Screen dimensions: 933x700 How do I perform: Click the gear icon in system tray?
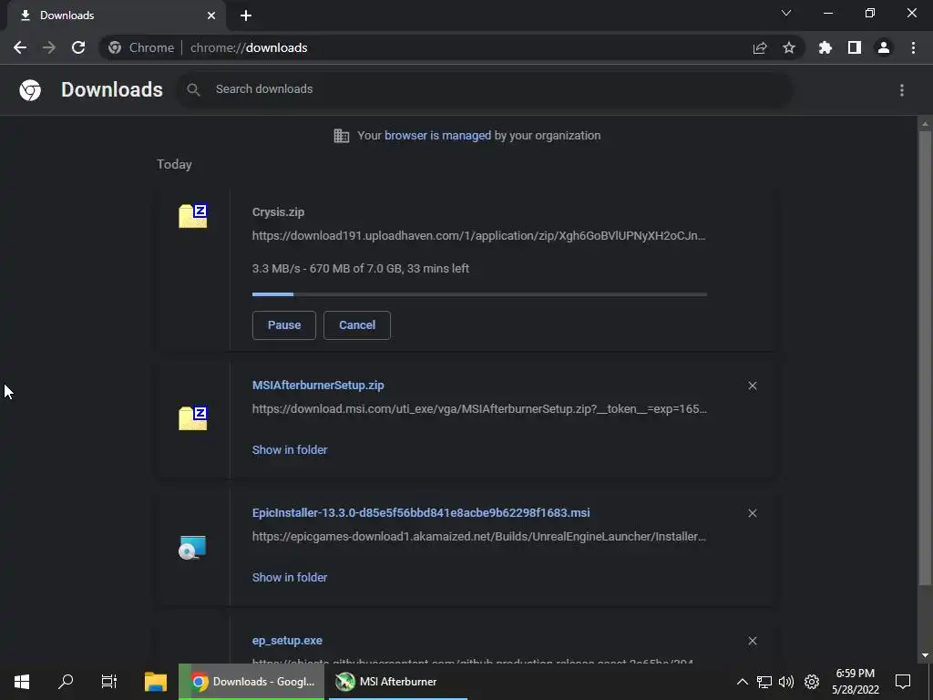pyautogui.click(x=812, y=682)
